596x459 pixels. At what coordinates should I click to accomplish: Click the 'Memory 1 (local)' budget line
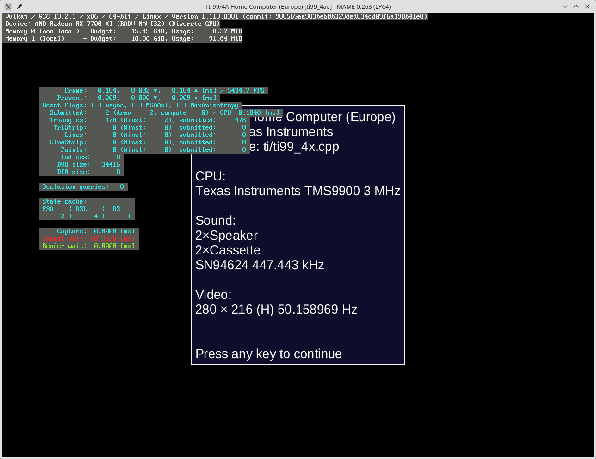(123, 38)
